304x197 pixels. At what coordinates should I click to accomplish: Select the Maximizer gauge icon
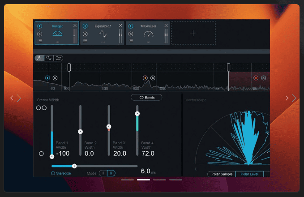pyautogui.click(x=149, y=34)
